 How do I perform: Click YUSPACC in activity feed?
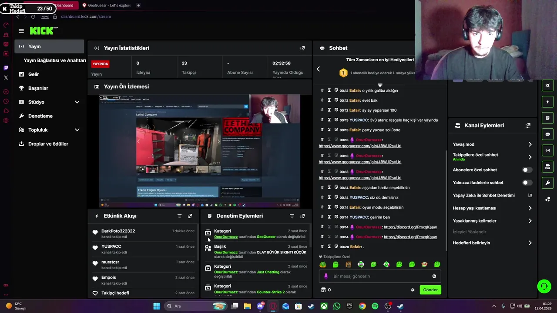pos(111,246)
